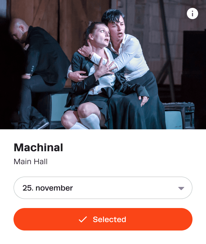Click the 25. november text
The height and width of the screenshot is (244, 206).
click(48, 188)
